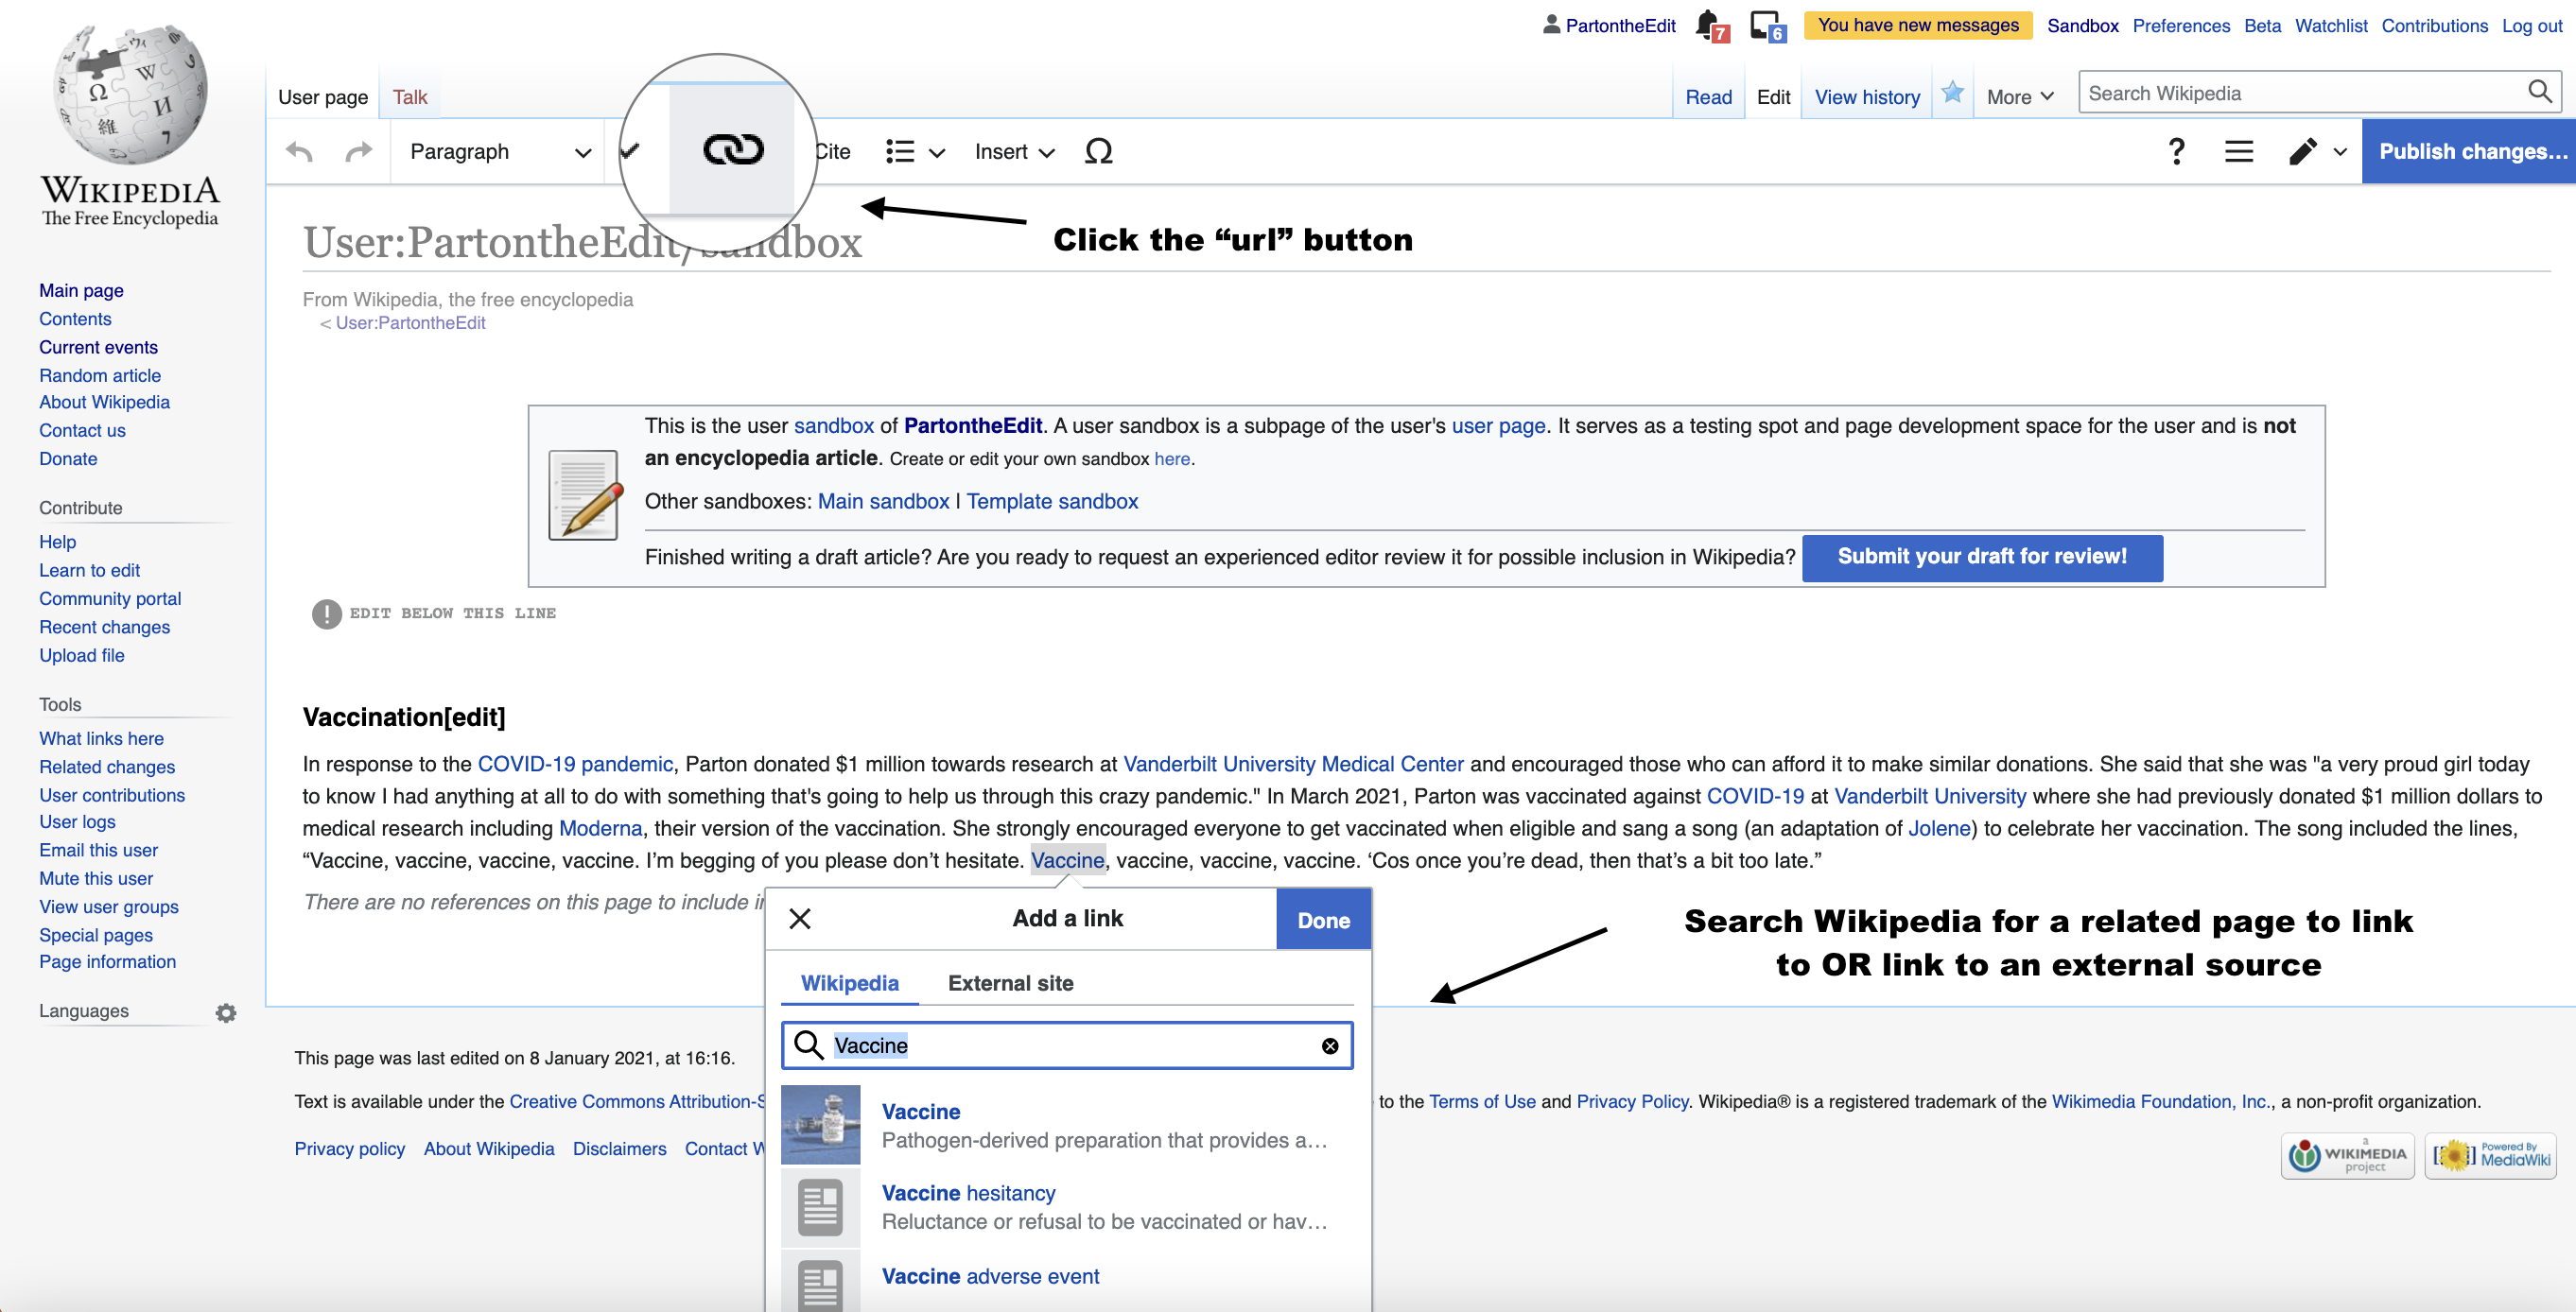Click the Wikipedia globe logo
This screenshot has height=1312, width=2576.
pos(130,95)
